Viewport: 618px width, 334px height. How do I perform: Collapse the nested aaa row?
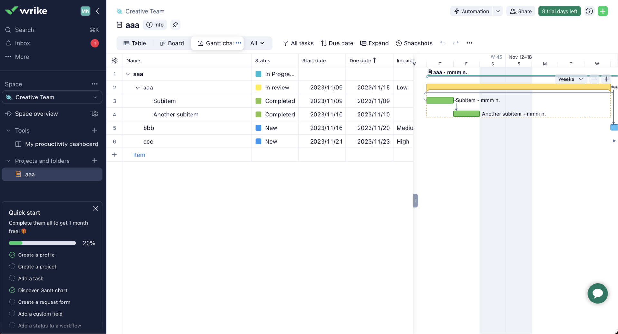(x=138, y=88)
